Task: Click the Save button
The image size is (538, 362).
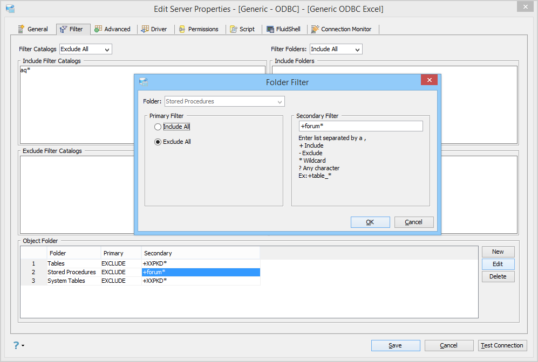Action: (396, 345)
